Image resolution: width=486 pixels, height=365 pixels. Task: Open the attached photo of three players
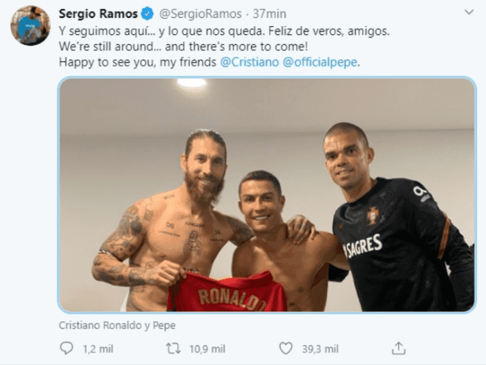pos(267,195)
